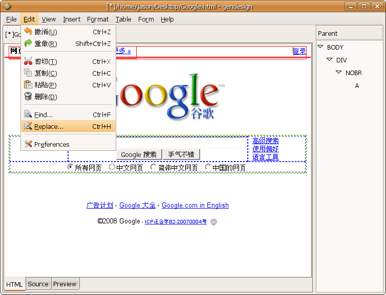Select the 中国的网页 radio button
Screen dimensions: 386x295
(207, 167)
